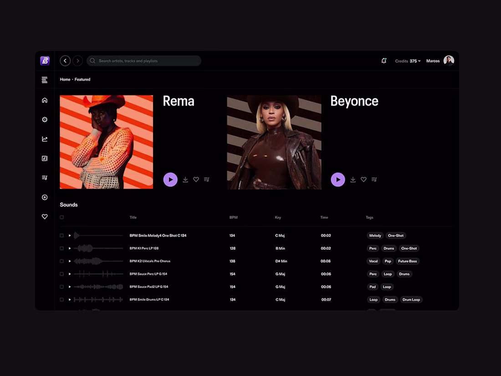Seek in the BPM Smile Drums waveform

click(x=98, y=299)
